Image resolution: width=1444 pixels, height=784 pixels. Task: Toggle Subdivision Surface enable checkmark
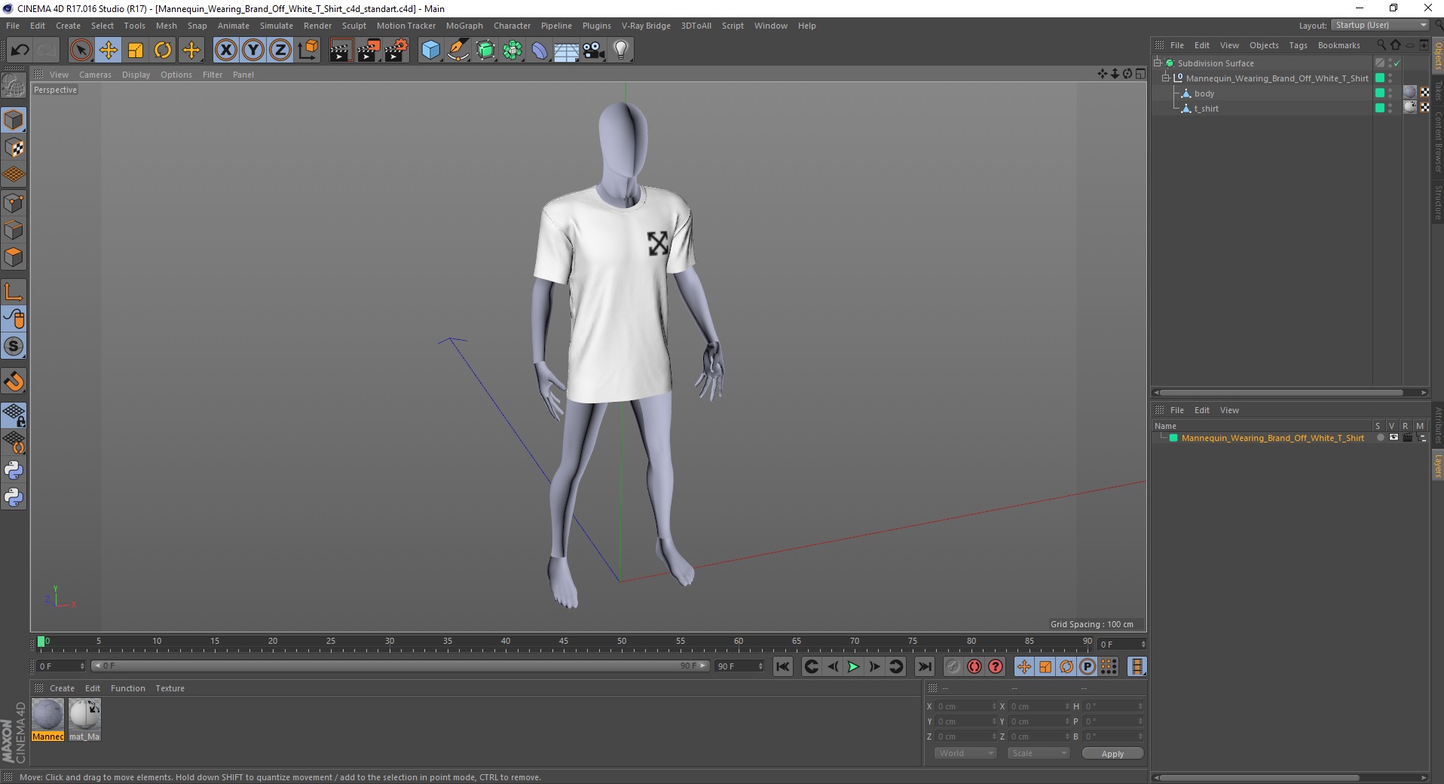1397,63
